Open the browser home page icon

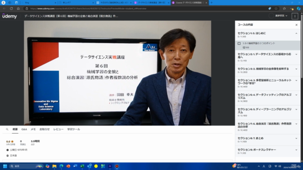(18, 8)
